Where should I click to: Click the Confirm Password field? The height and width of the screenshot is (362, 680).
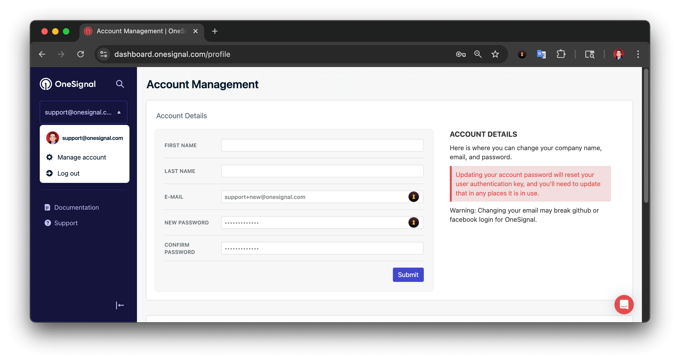pyautogui.click(x=322, y=248)
